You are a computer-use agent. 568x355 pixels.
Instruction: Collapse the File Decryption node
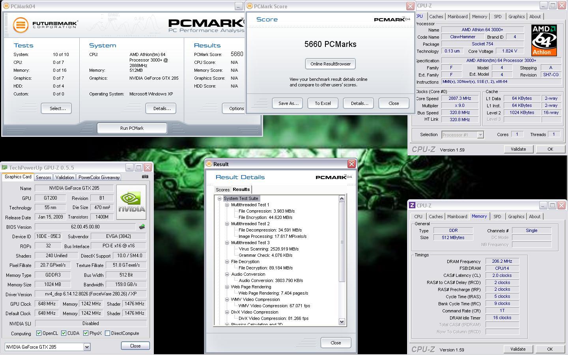227,262
